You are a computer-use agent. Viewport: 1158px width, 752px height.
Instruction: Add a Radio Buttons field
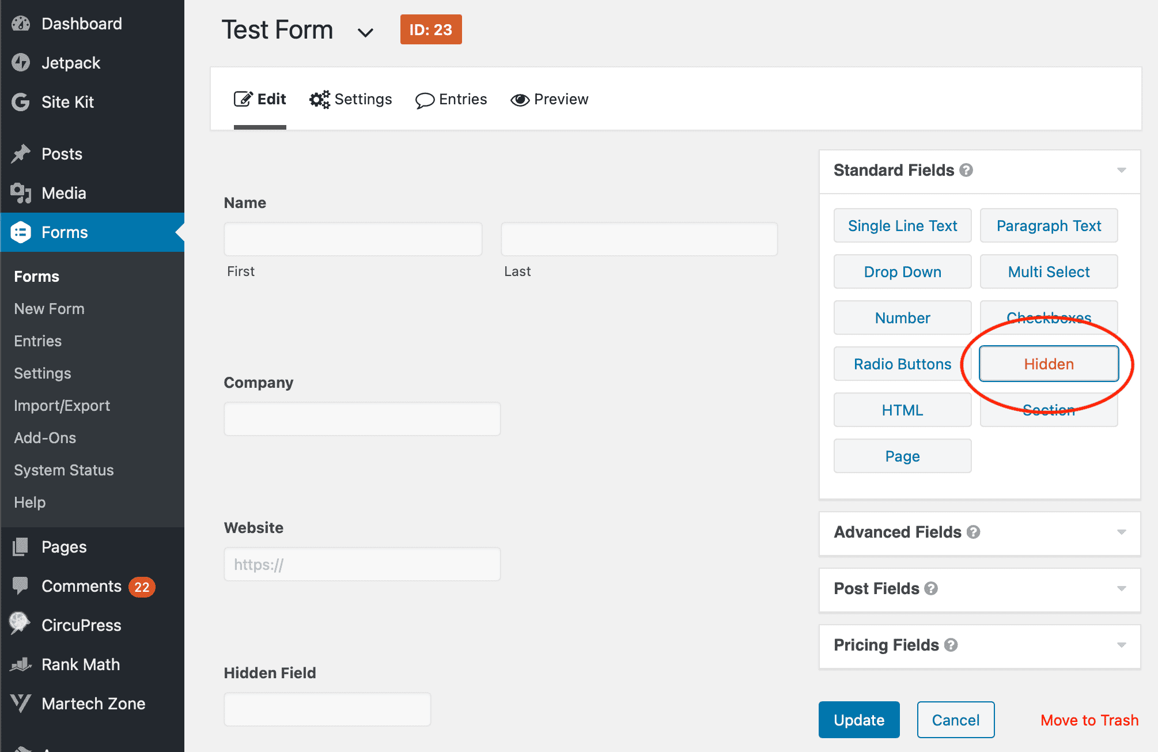pyautogui.click(x=902, y=364)
